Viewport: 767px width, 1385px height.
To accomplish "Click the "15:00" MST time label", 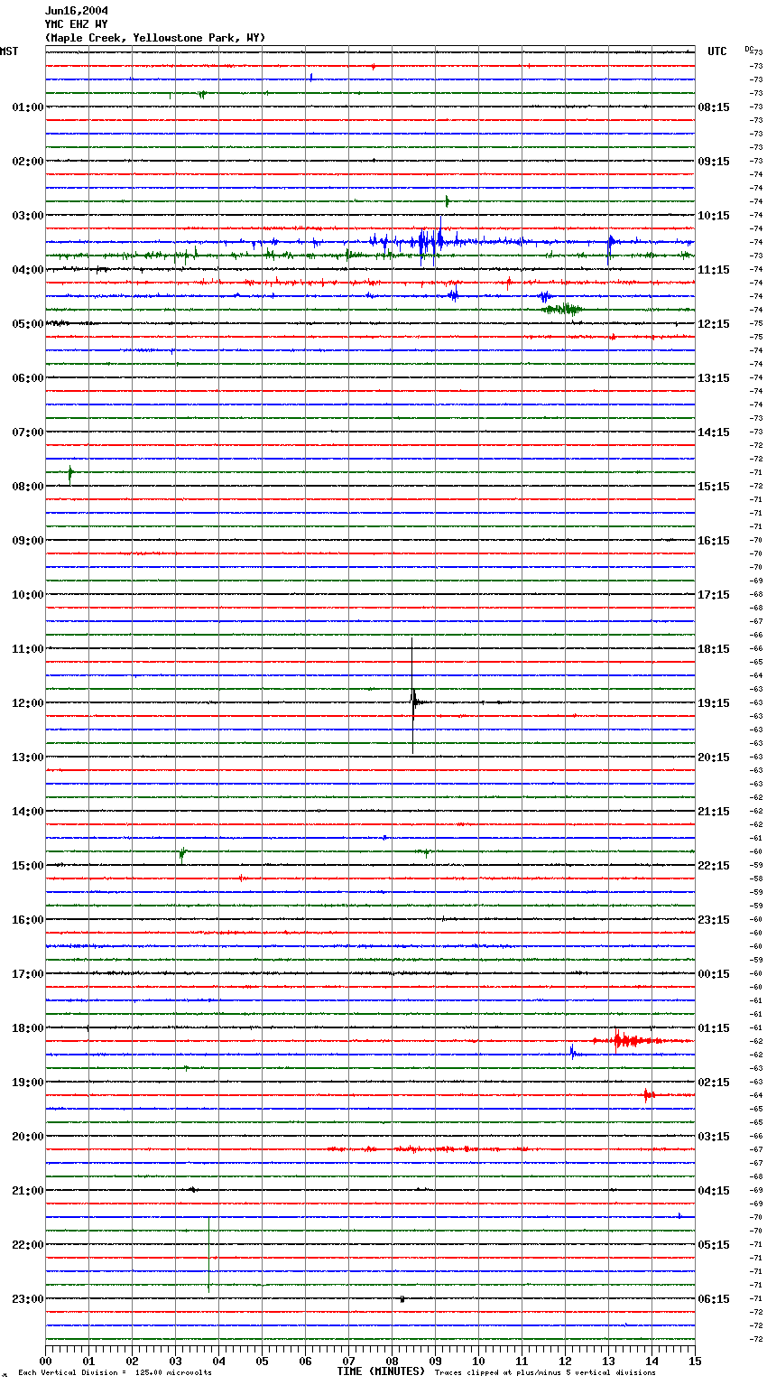I will (x=28, y=866).
